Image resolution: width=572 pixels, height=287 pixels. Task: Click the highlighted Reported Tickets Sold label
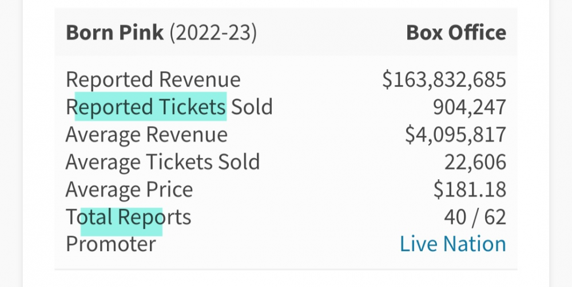tap(169, 107)
